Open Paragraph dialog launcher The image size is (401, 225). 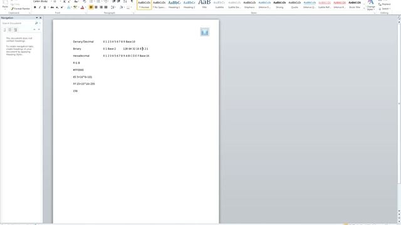133,13
